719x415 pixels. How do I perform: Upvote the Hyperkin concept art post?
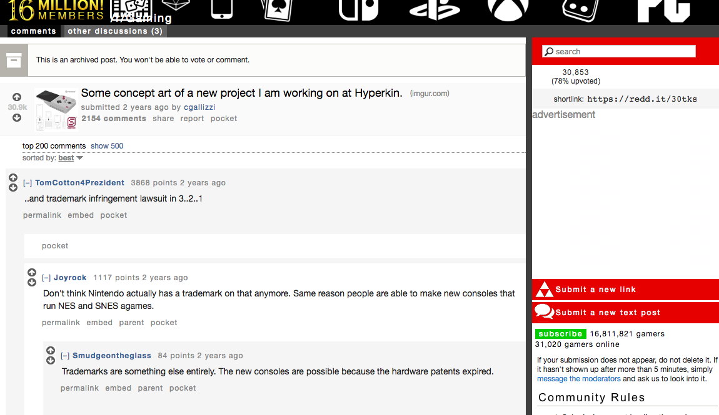pyautogui.click(x=17, y=97)
